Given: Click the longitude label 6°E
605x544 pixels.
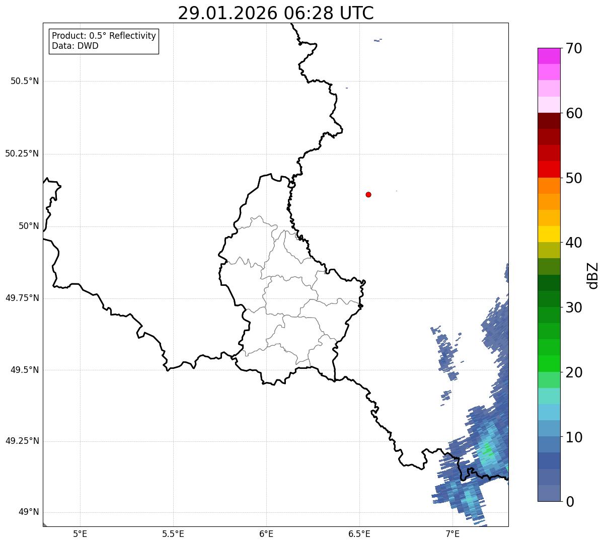Looking at the screenshot, I should (x=266, y=533).
